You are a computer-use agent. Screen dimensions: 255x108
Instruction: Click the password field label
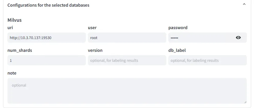(178, 28)
